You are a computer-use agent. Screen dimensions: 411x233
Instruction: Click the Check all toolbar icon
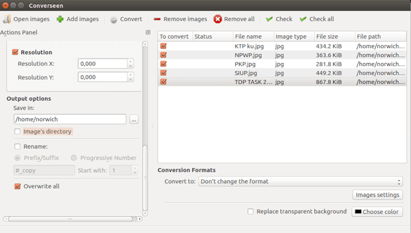pos(303,19)
